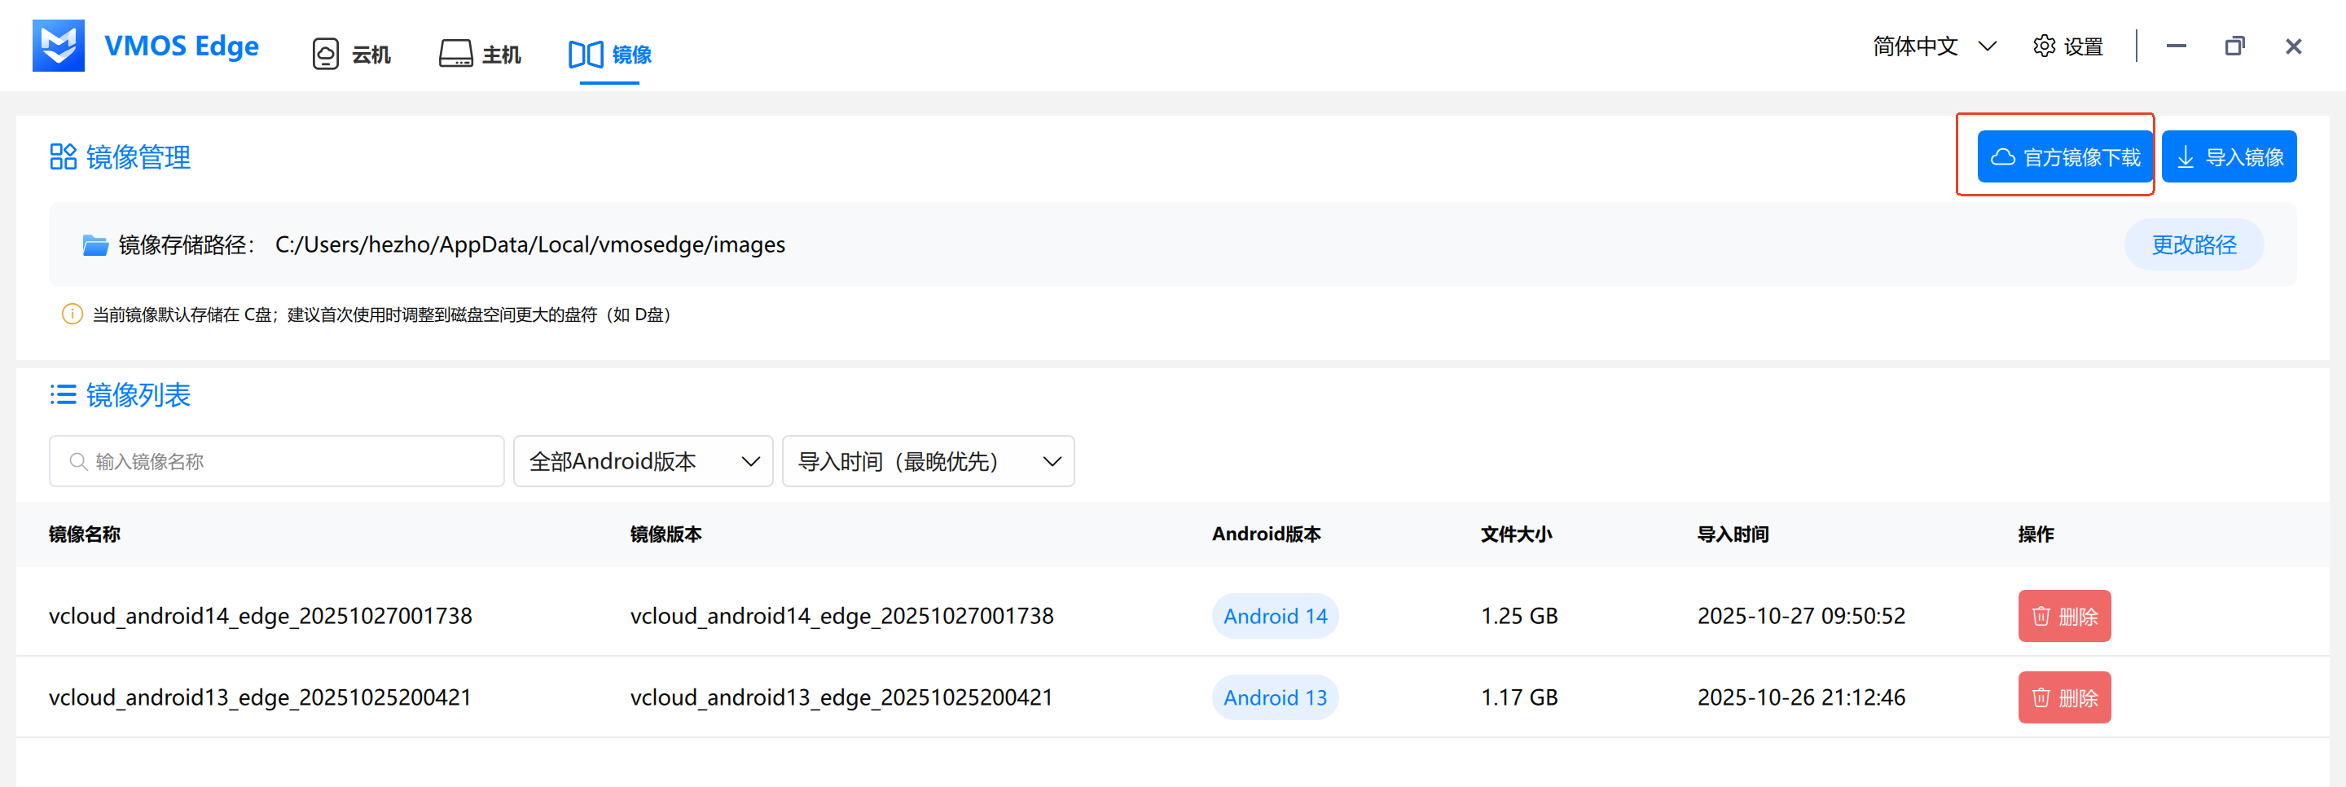Delete the android14 edge image
The height and width of the screenshot is (787, 2346).
2063,616
